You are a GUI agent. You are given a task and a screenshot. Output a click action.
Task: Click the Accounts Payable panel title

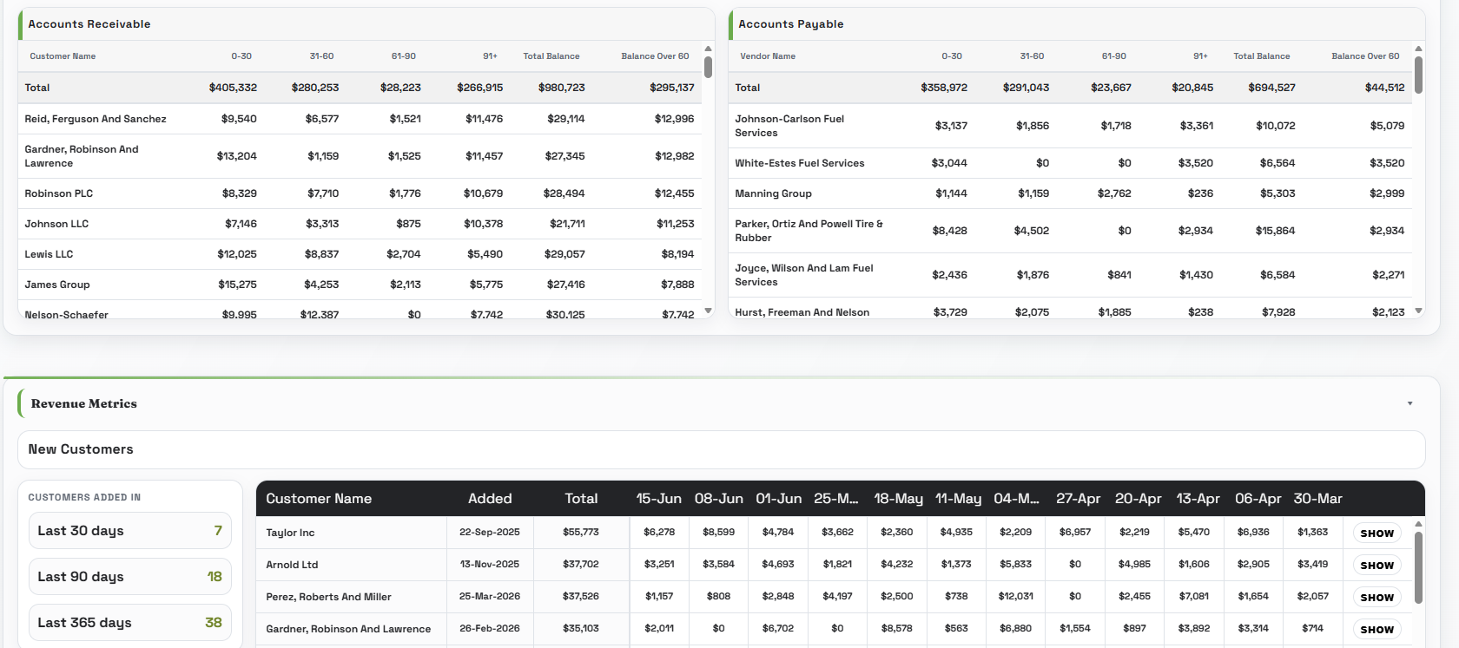(x=790, y=24)
